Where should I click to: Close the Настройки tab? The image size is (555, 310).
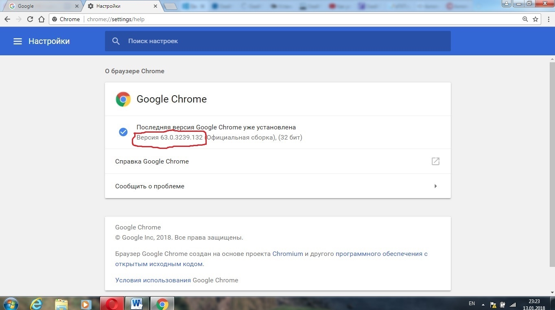click(x=155, y=6)
